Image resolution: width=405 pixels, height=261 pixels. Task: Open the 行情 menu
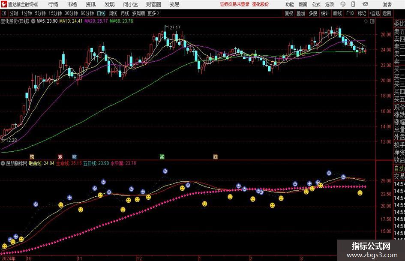click(x=53, y=4)
